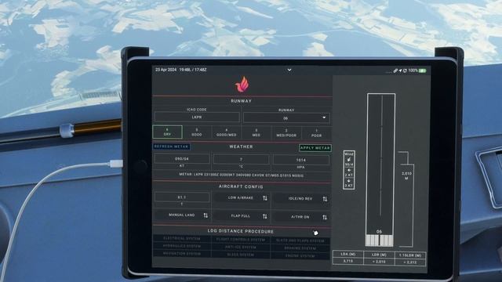Select FLIGHT CONTROLS SYSTEM failure procedure

pyautogui.click(x=241, y=240)
